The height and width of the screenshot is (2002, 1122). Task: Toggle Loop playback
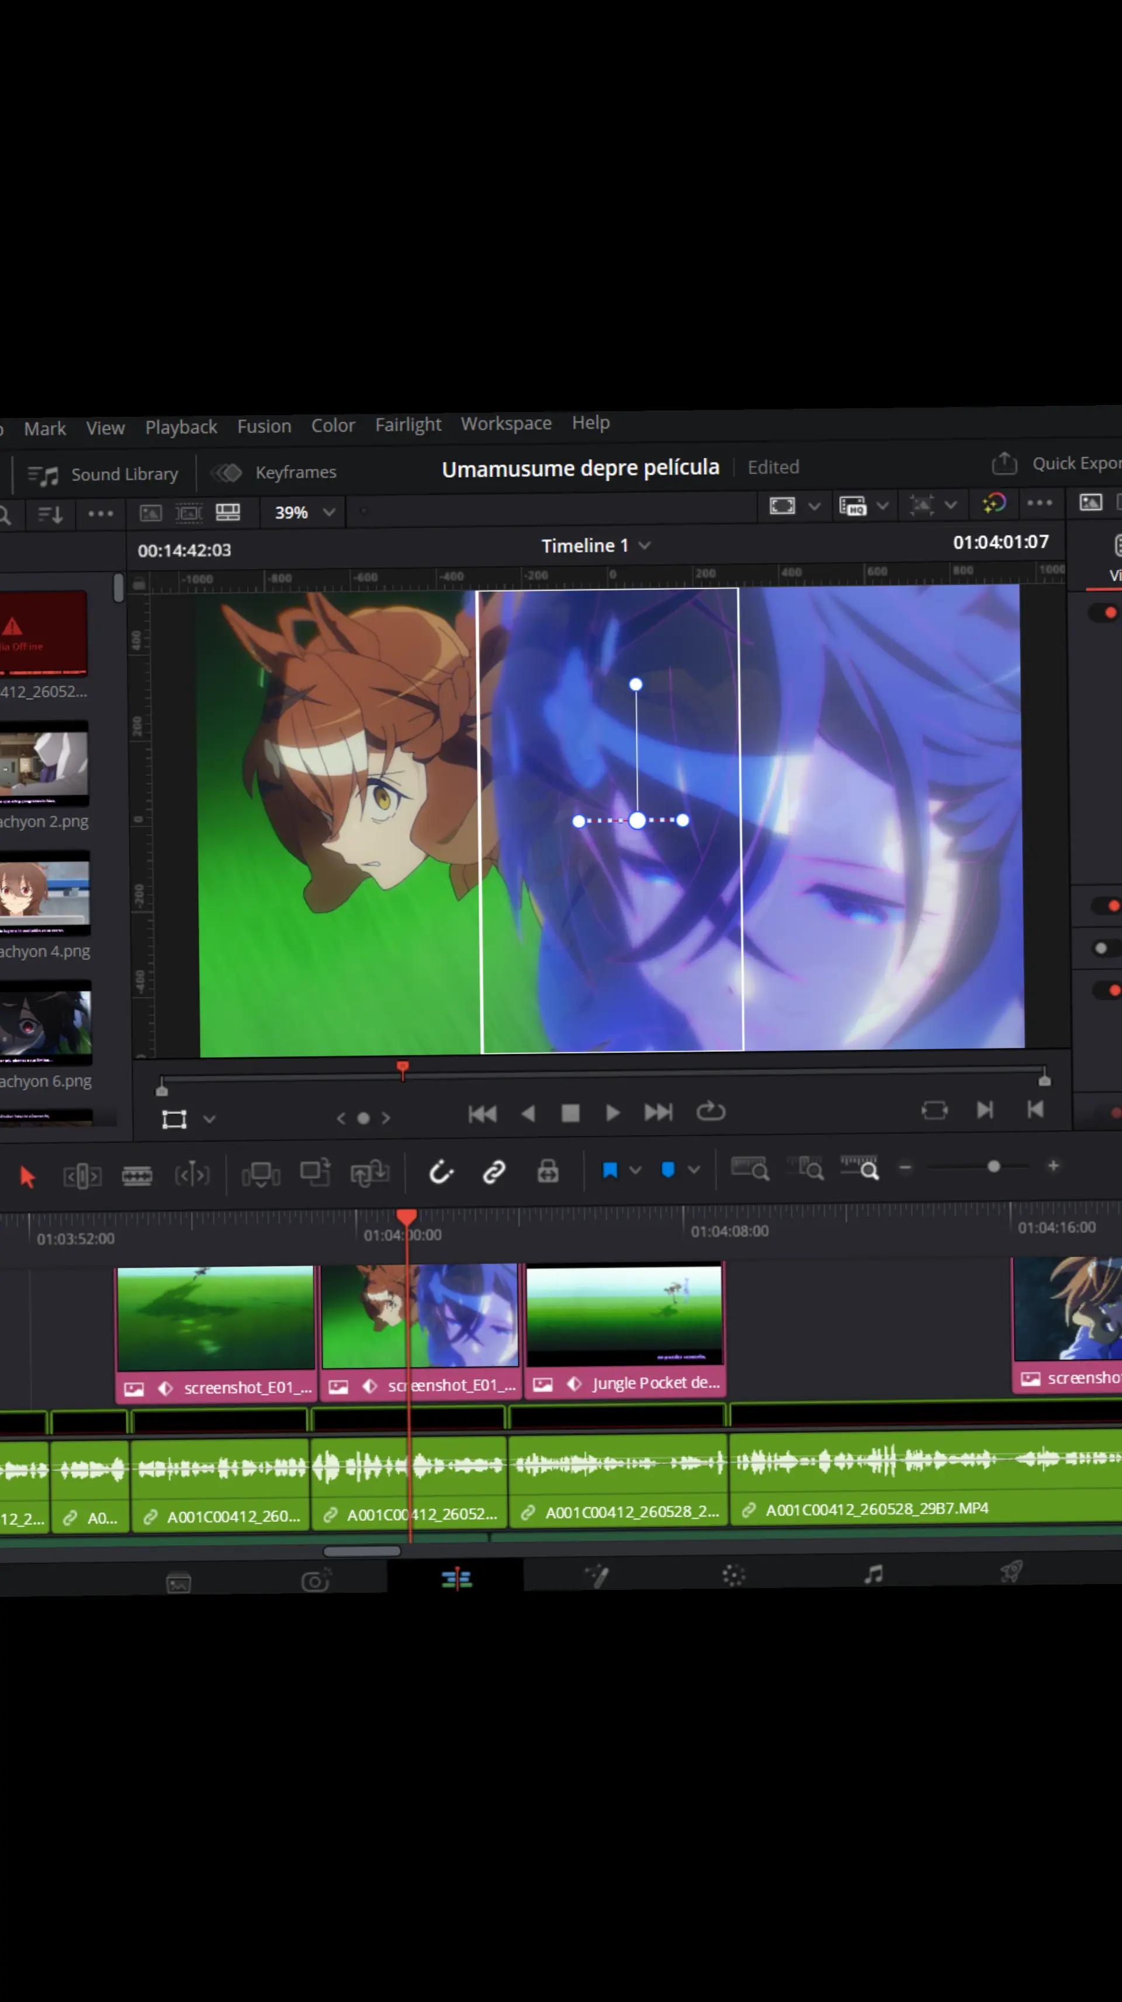[x=710, y=1112]
